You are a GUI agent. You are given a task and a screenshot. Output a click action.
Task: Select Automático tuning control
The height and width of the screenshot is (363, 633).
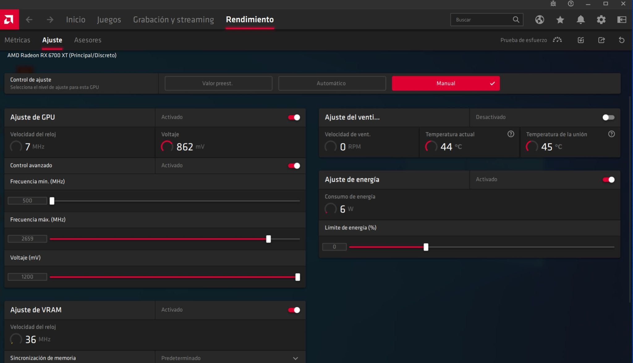tap(332, 83)
